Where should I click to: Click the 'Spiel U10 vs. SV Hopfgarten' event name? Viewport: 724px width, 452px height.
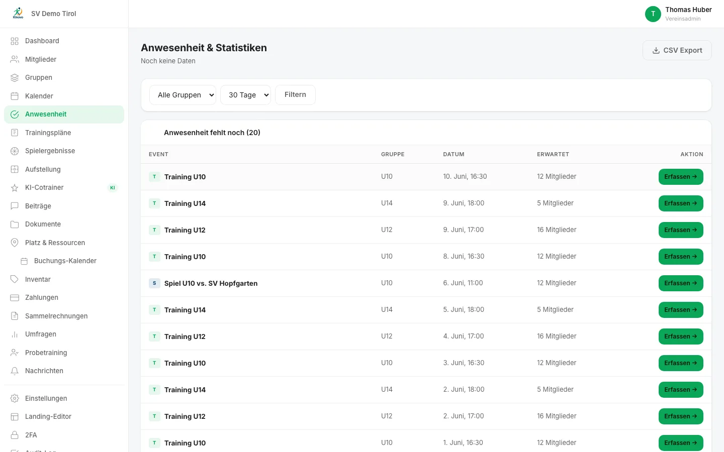(x=211, y=283)
